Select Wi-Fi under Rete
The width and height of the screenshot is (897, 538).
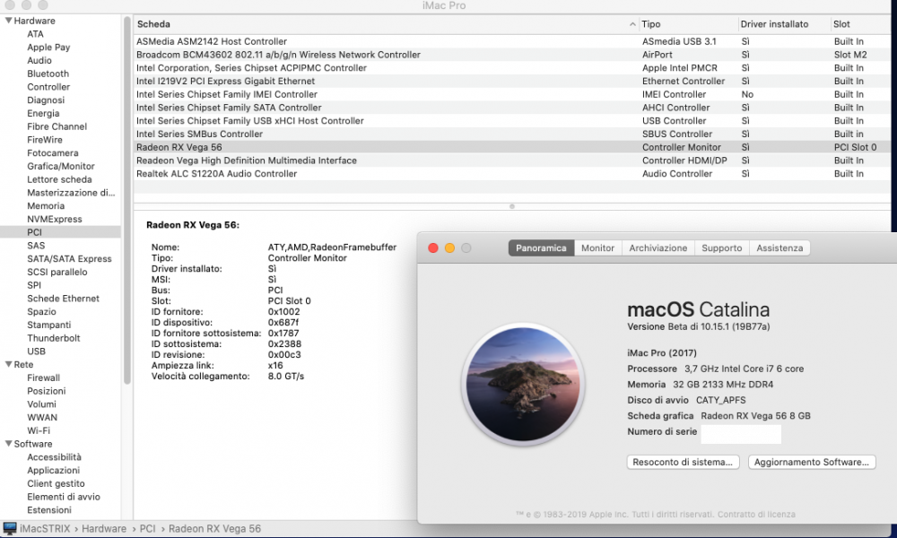(x=39, y=430)
